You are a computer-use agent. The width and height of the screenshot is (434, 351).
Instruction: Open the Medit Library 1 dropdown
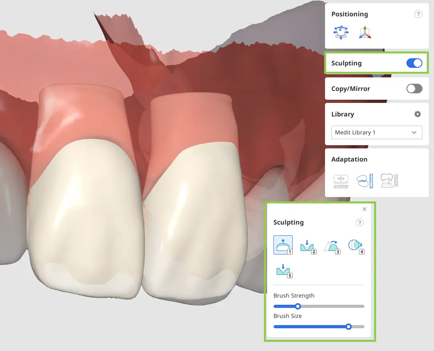point(377,132)
